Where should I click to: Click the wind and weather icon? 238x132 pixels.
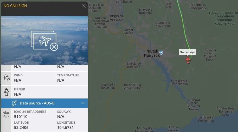pos(6,78)
